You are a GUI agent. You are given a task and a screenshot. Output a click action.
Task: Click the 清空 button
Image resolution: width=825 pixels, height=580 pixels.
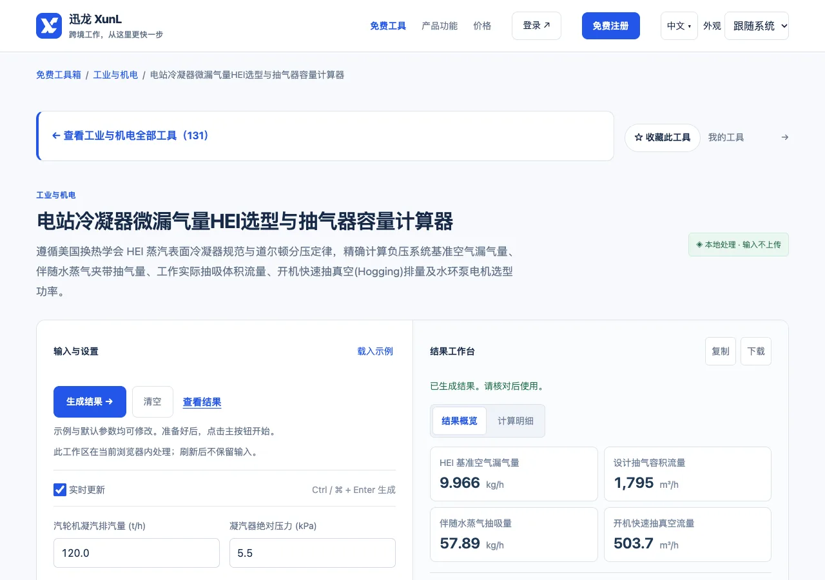[153, 401]
